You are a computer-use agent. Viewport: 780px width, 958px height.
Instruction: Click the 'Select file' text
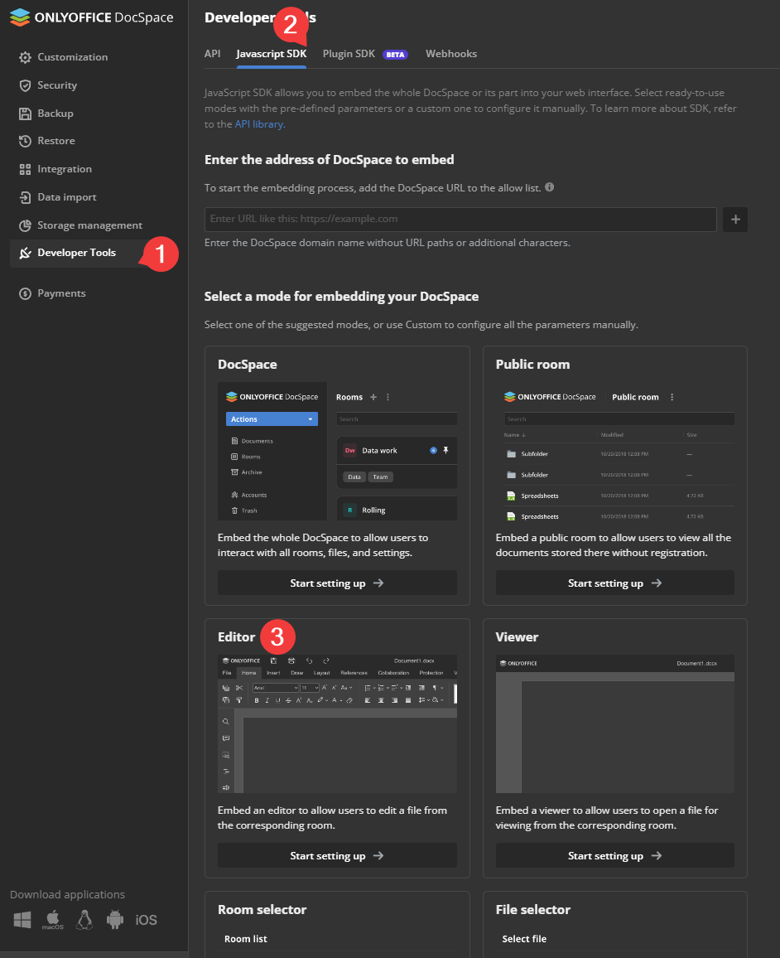[x=523, y=939]
